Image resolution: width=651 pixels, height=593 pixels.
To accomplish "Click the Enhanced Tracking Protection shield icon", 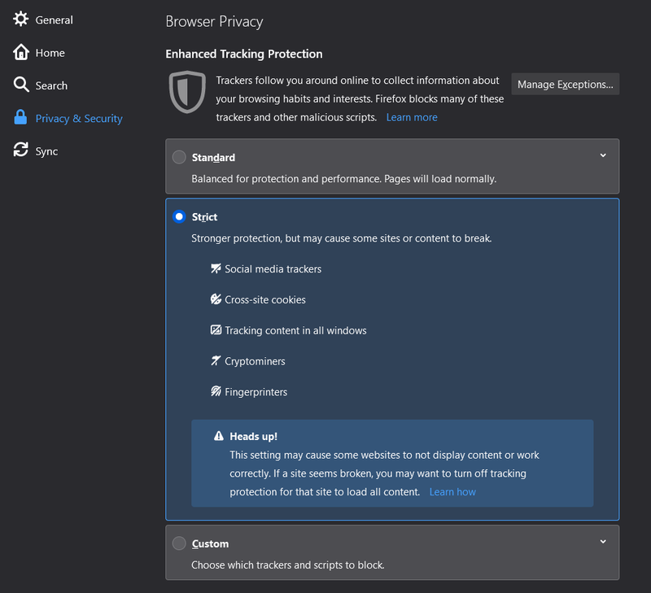I will click(x=187, y=92).
